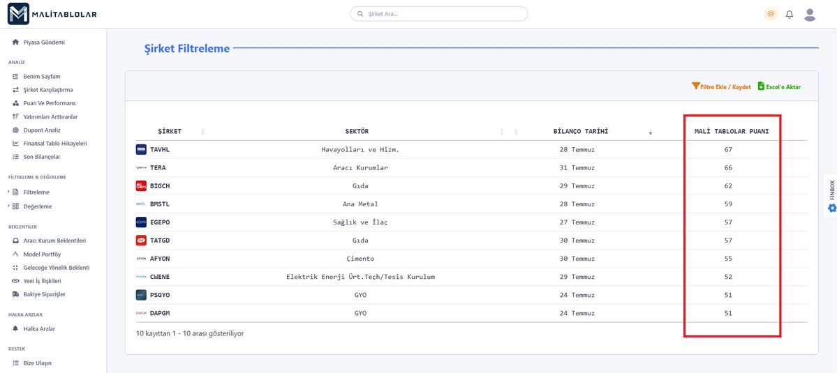Open Model Portföy
The height and width of the screenshot is (373, 837).
click(42, 254)
